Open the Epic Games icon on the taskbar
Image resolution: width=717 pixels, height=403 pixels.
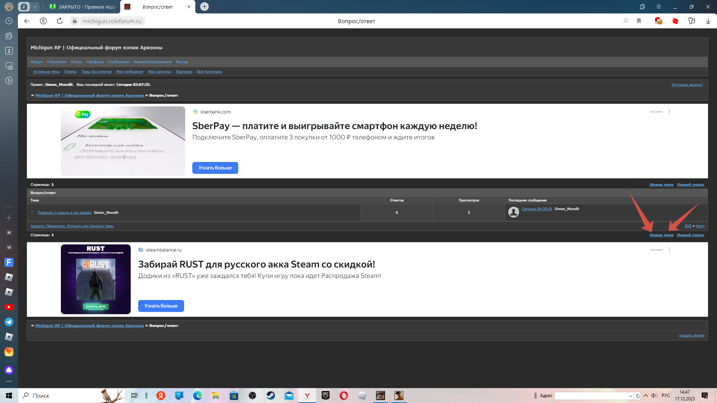[x=326, y=396]
